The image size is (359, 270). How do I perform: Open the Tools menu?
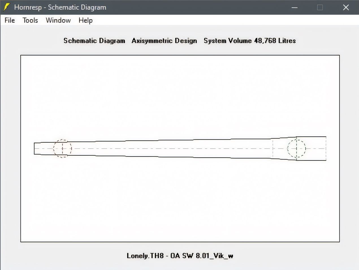[30, 20]
